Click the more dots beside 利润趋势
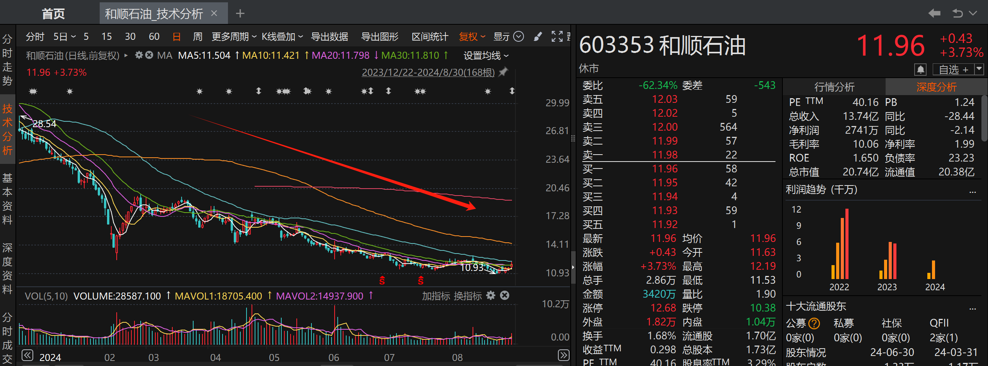Viewport: 988px width, 366px height. click(x=973, y=192)
